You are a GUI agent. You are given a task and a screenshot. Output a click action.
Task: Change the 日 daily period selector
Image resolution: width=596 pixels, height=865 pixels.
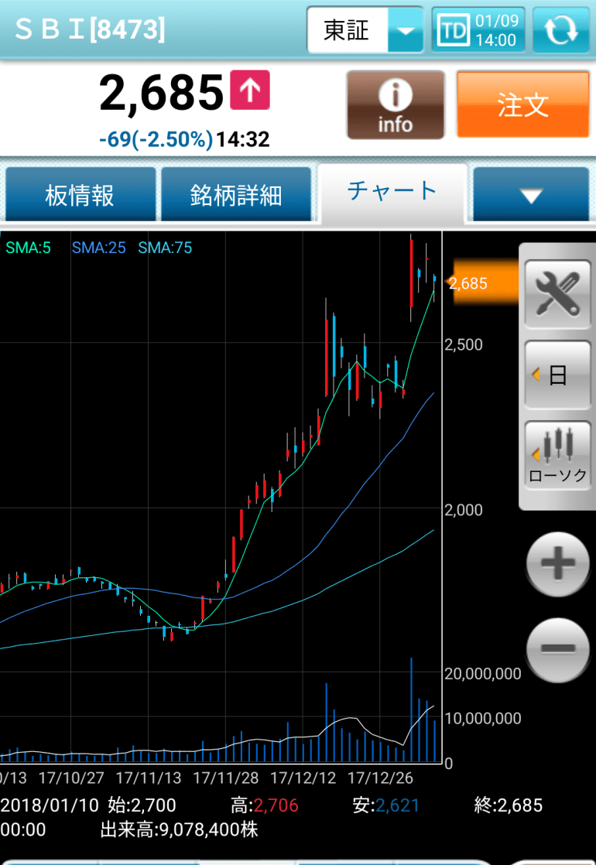click(x=557, y=375)
